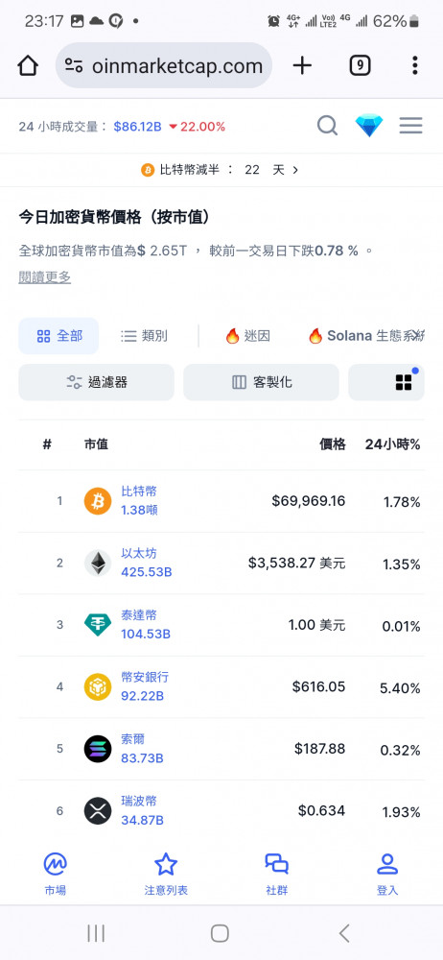The image size is (443, 960).
Task: Select the 迷因 meme tab
Action: click(247, 335)
